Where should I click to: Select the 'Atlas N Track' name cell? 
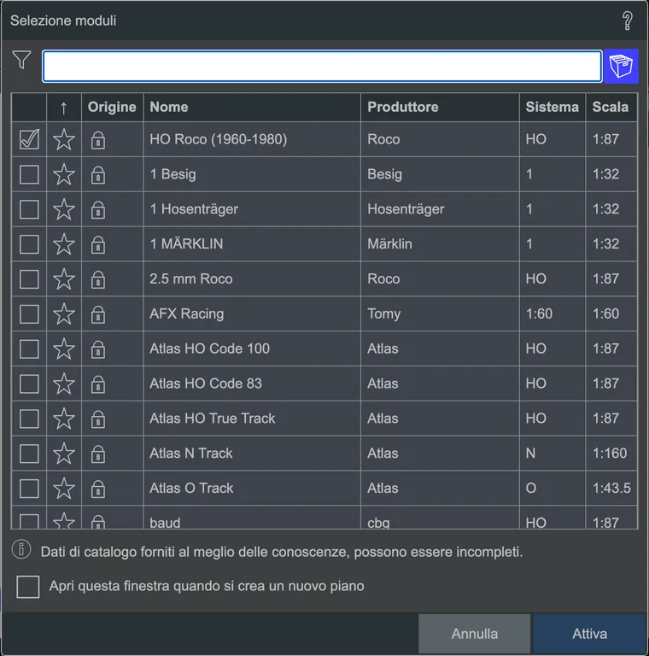(x=252, y=454)
